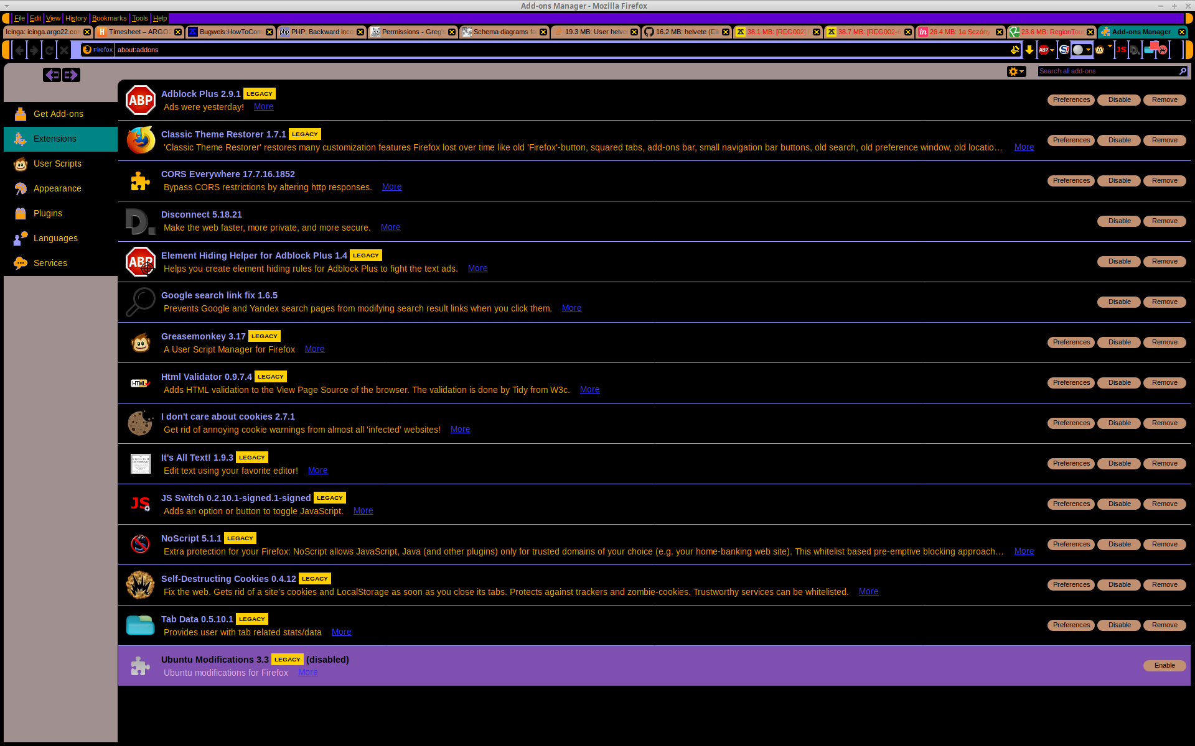The height and width of the screenshot is (746, 1195).
Task: Click the Disconnect D toolbar icon
Action: pos(1135,50)
